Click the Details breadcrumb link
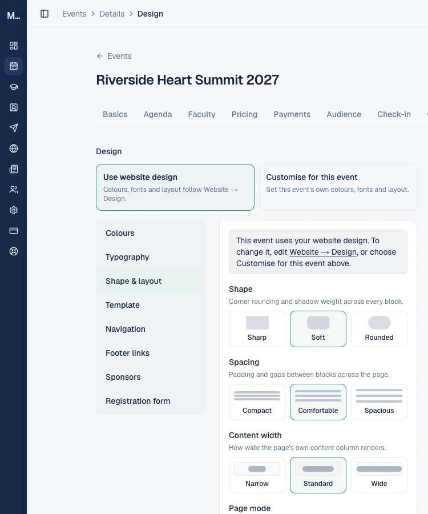The height and width of the screenshot is (514, 428). (x=112, y=14)
